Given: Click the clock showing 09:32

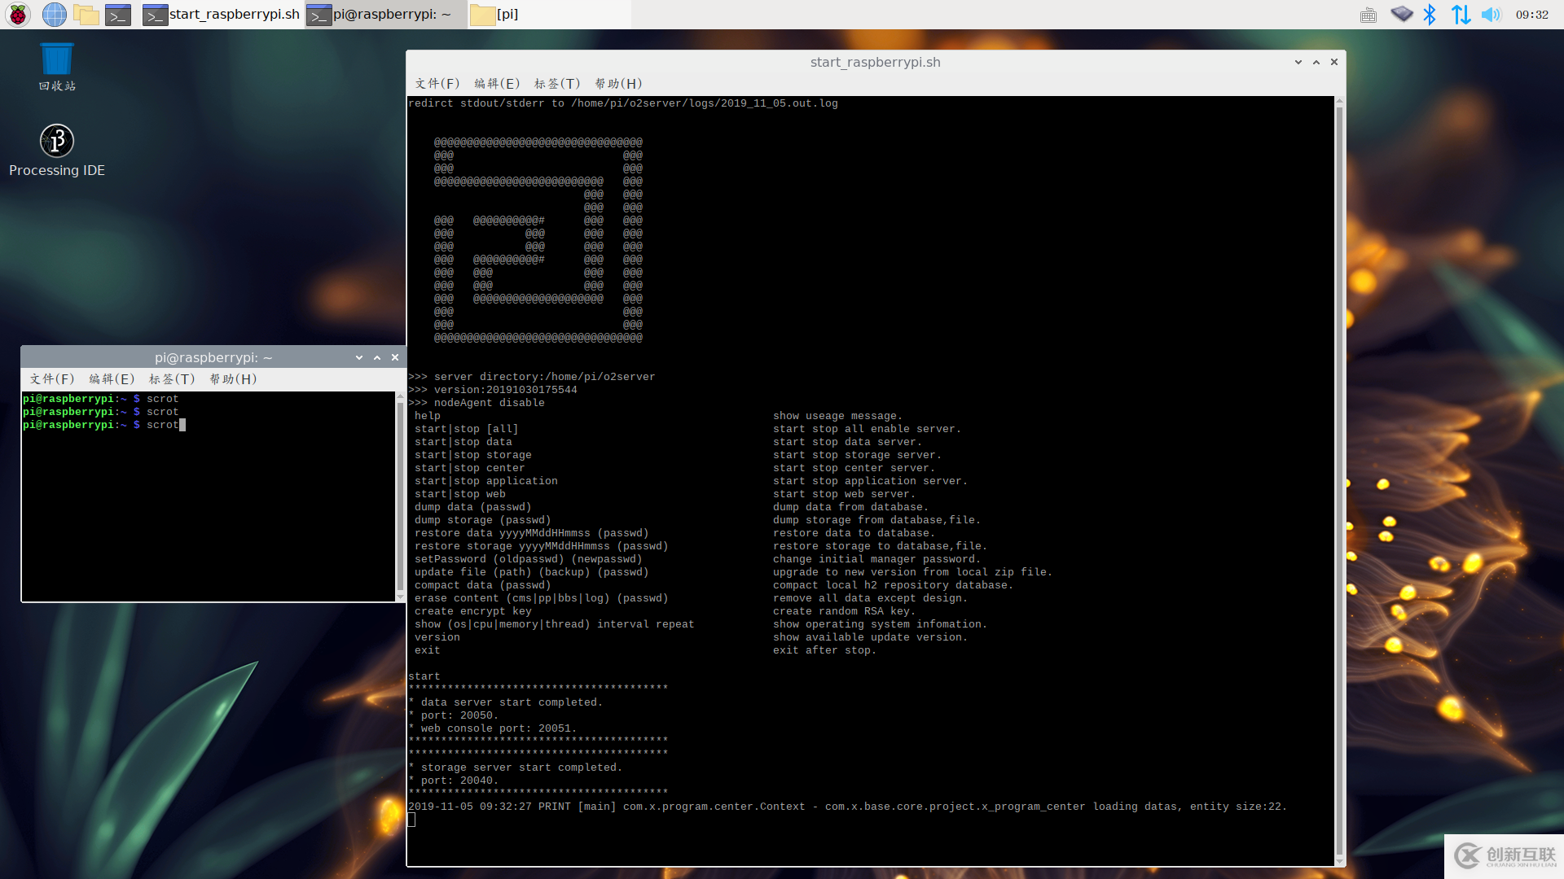Looking at the screenshot, I should pos(1531,14).
